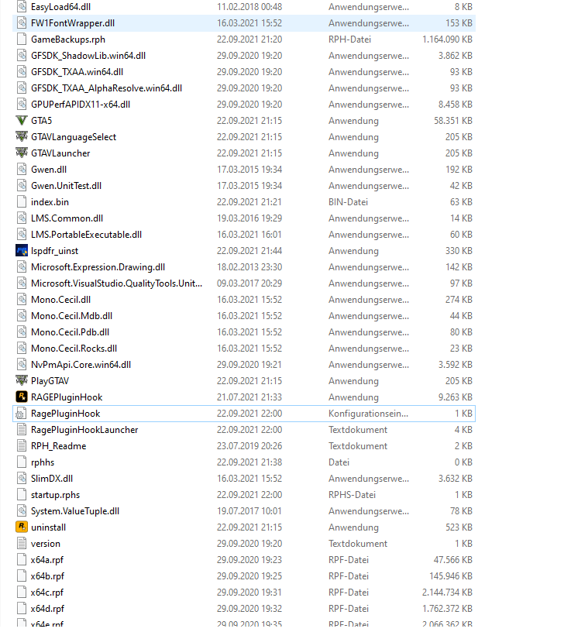This screenshot has width=564, height=639.
Task: Select the x64a.rpf file icon
Action: 22,559
